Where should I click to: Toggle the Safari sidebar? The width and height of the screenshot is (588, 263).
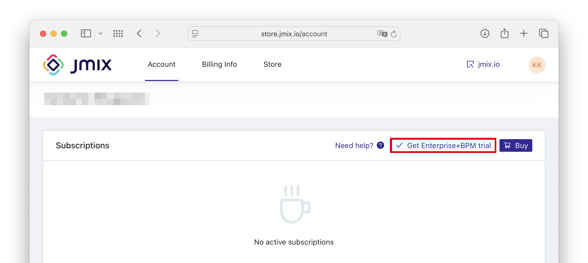coord(86,33)
